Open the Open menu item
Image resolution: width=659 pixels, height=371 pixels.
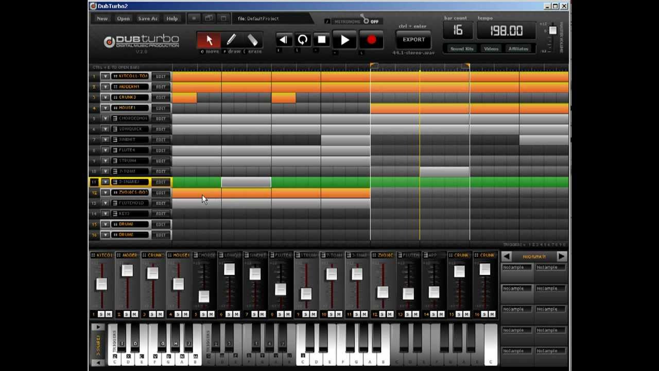123,19
